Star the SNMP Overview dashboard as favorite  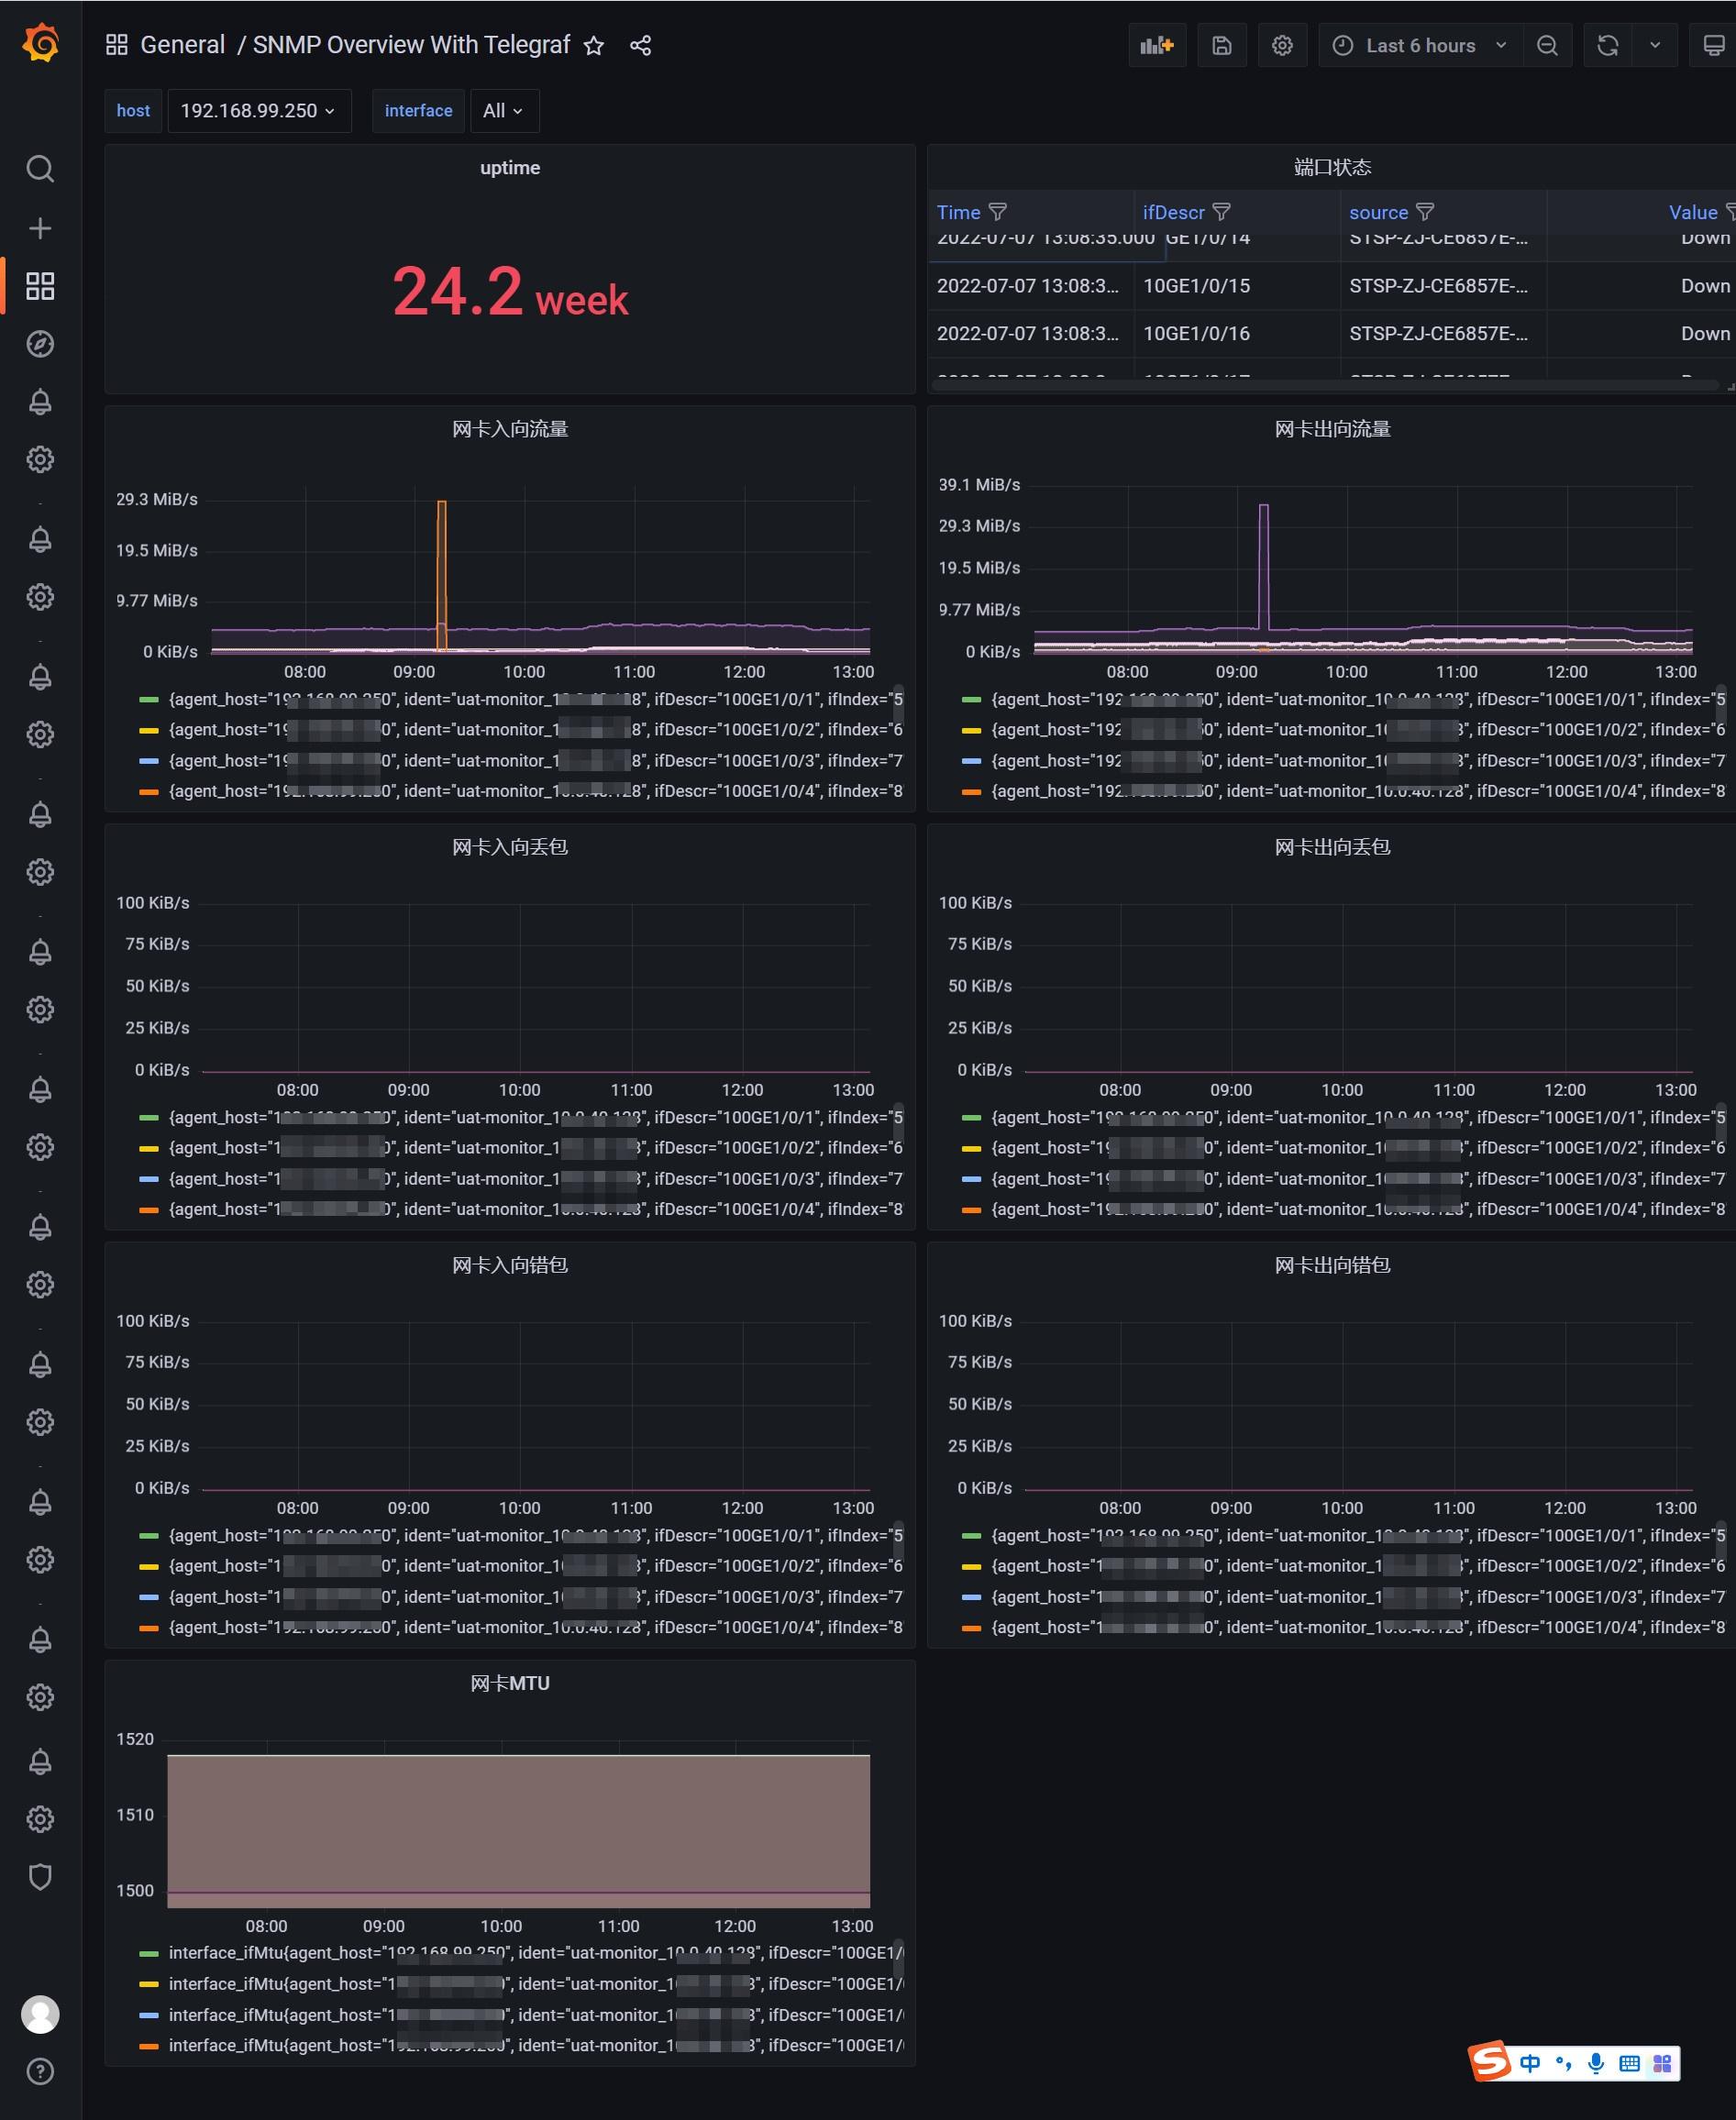pos(594,45)
